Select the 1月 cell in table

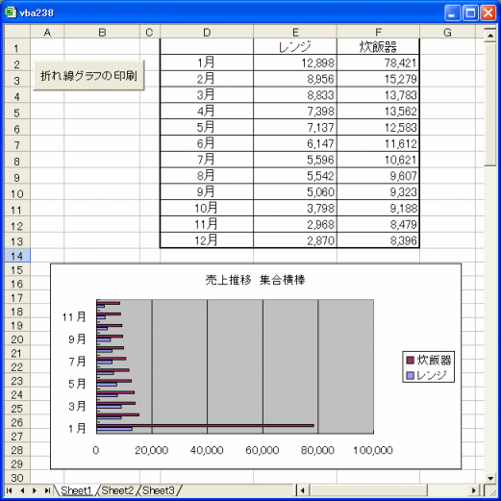pos(207,63)
